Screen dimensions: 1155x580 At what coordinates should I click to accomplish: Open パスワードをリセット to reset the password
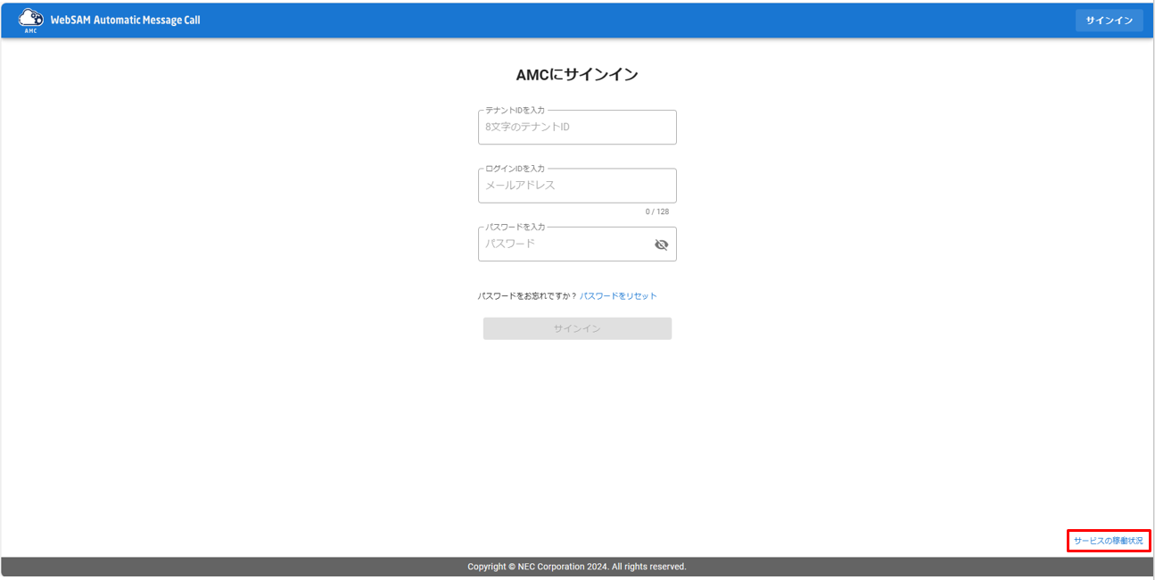click(619, 294)
